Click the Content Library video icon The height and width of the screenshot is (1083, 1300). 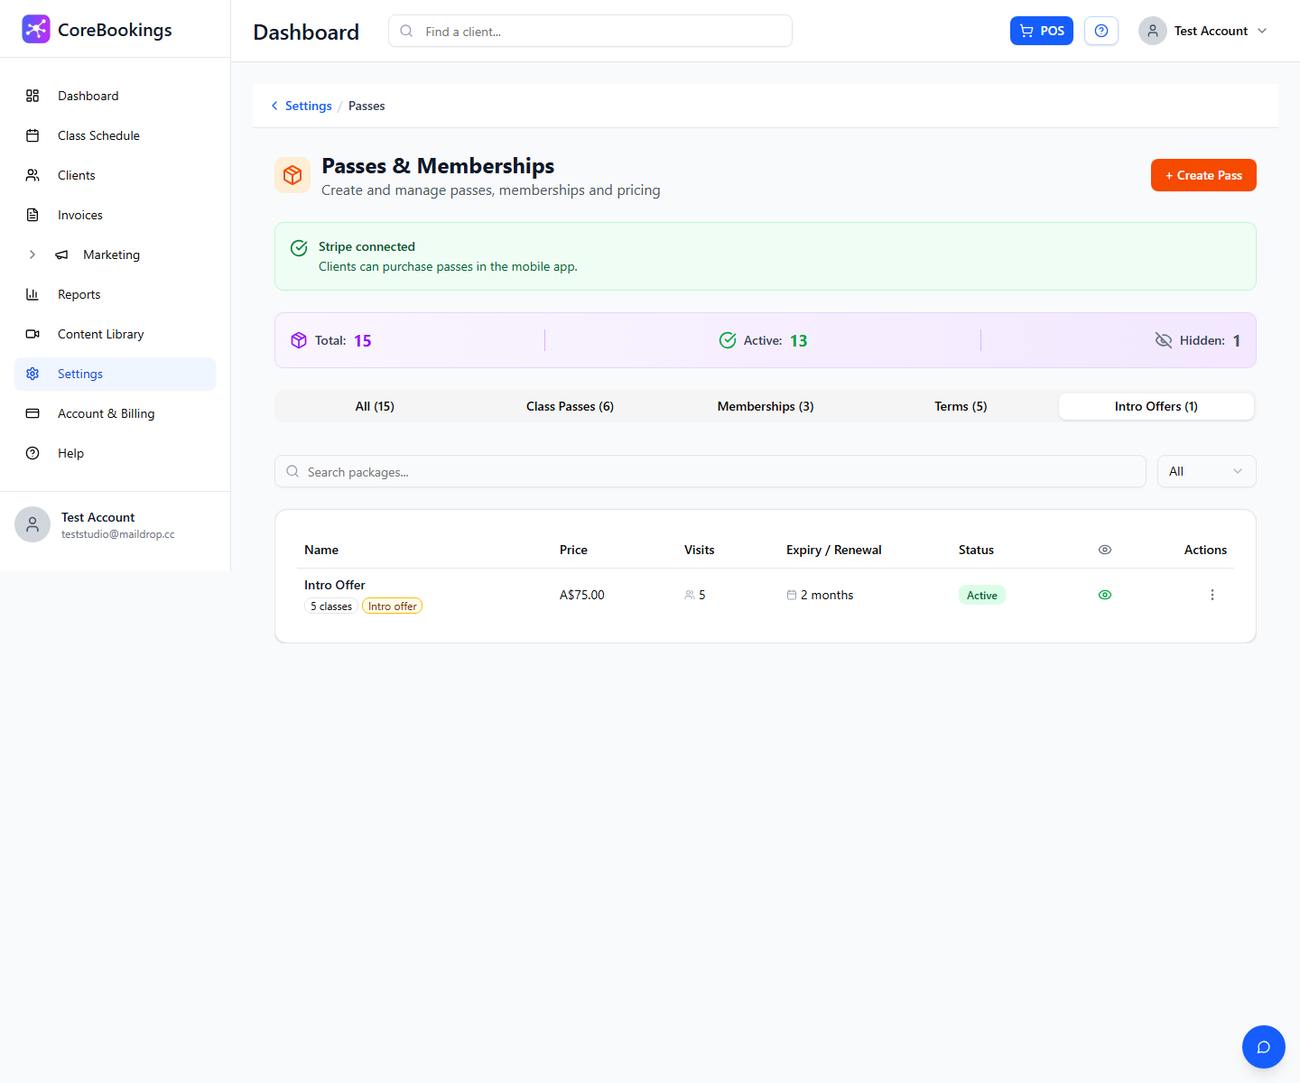pyautogui.click(x=32, y=334)
